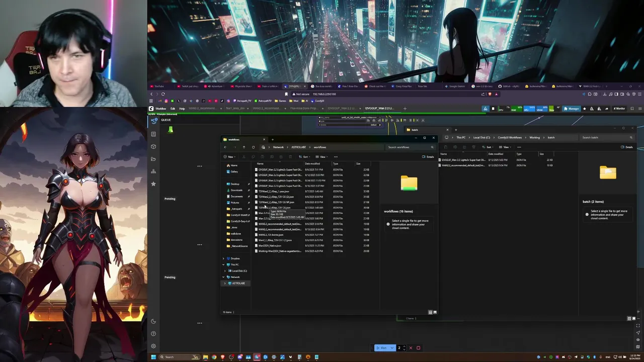Screen dimensions: 644x362
Task: Open the ComfyUI Manager button
Action: click(572, 109)
